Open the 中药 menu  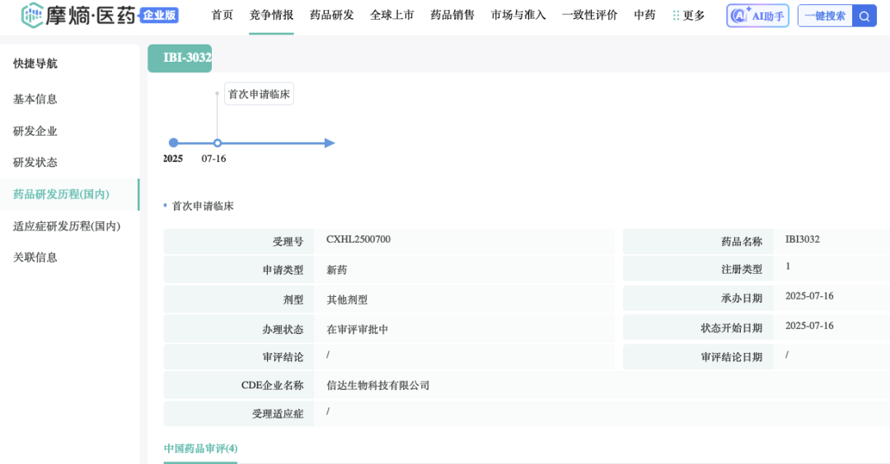click(644, 16)
